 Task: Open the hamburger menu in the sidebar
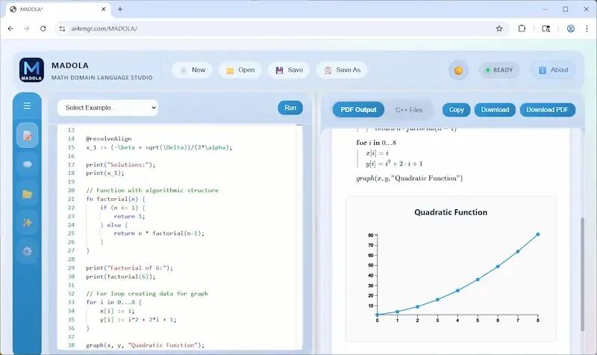pyautogui.click(x=27, y=105)
